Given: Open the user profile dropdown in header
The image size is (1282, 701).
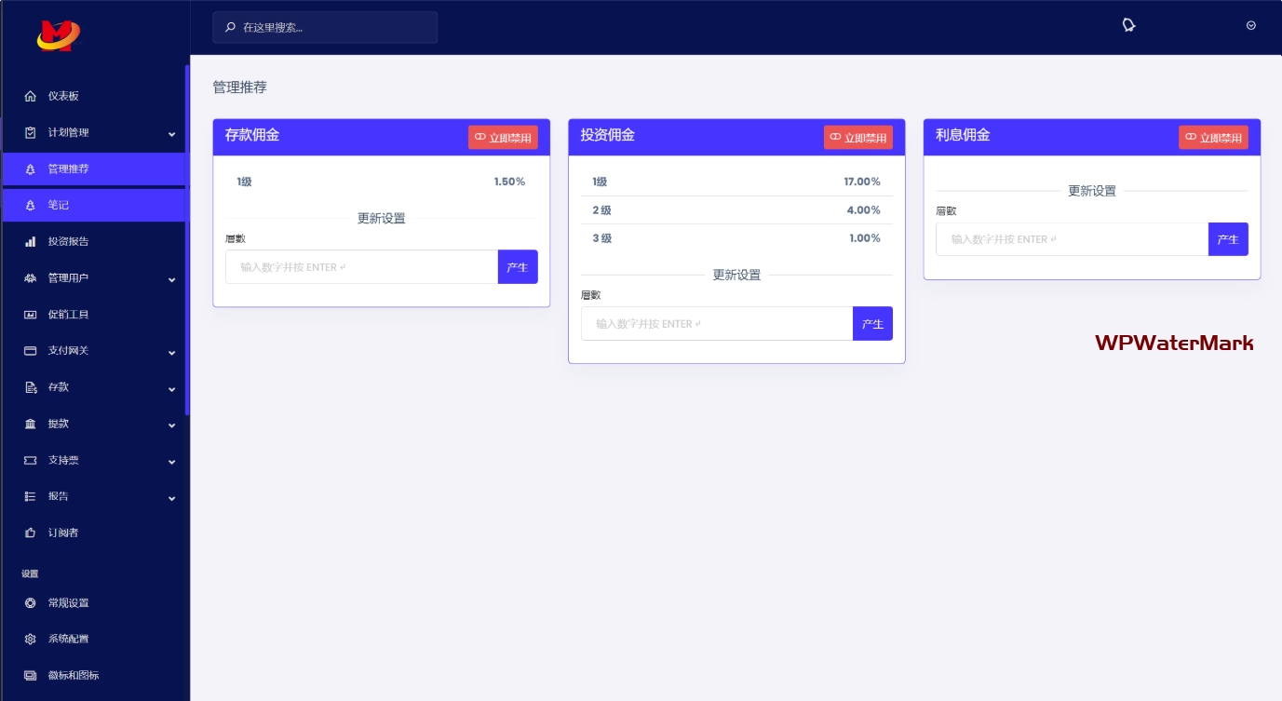Looking at the screenshot, I should click(x=1250, y=26).
